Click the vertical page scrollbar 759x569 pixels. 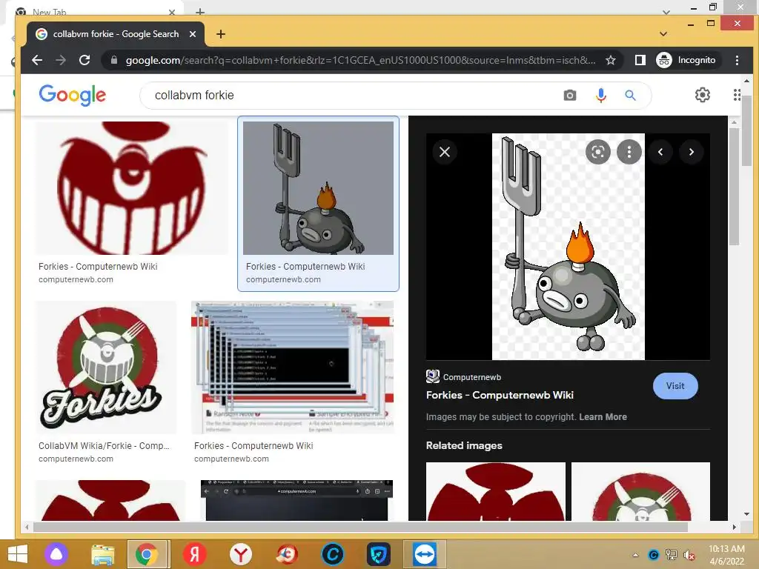(746, 132)
